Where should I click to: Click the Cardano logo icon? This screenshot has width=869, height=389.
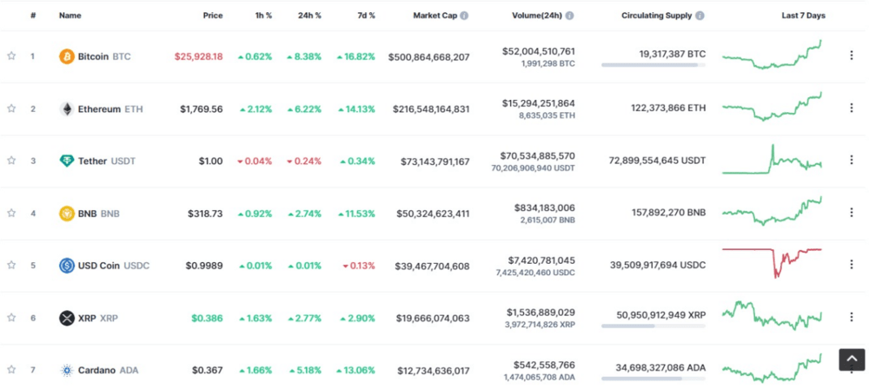click(x=67, y=370)
